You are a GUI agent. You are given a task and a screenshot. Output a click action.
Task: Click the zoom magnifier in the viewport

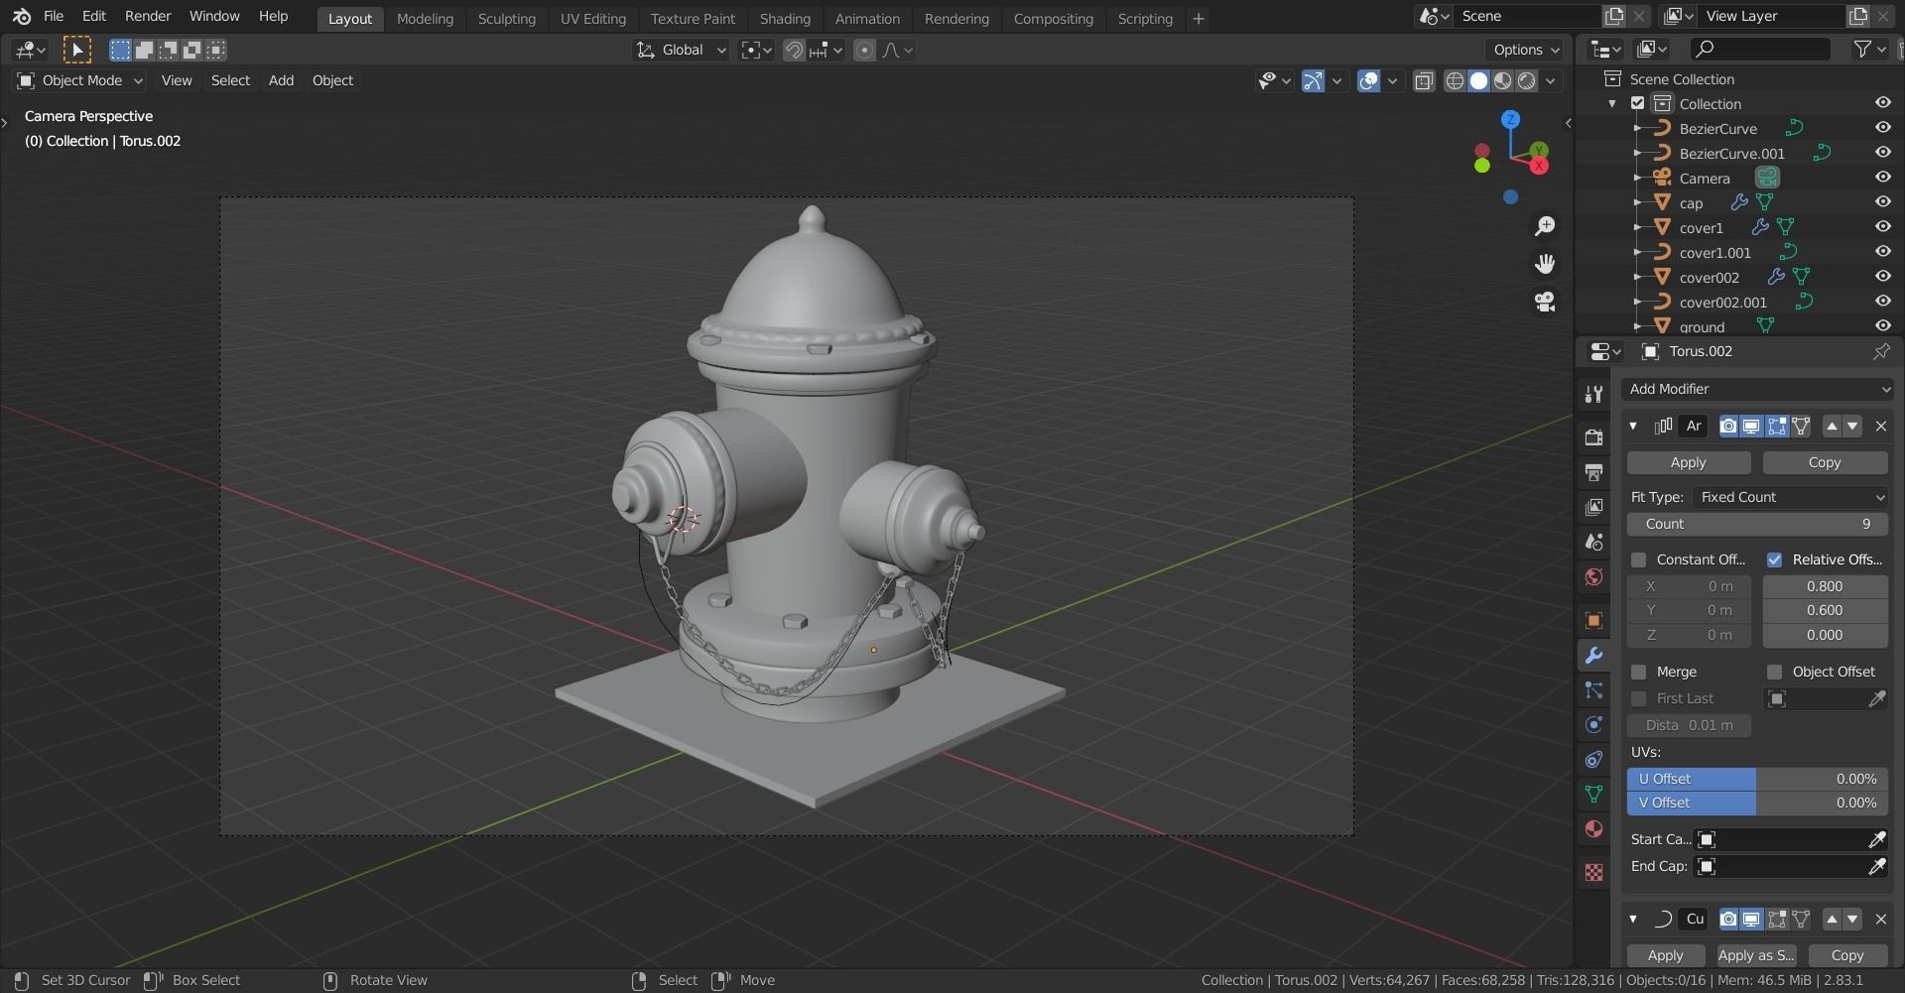tap(1544, 225)
